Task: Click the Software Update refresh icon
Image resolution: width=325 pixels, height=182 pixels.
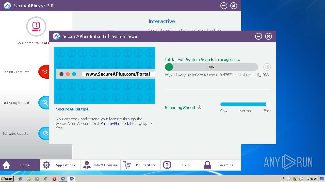Action: pos(44,133)
